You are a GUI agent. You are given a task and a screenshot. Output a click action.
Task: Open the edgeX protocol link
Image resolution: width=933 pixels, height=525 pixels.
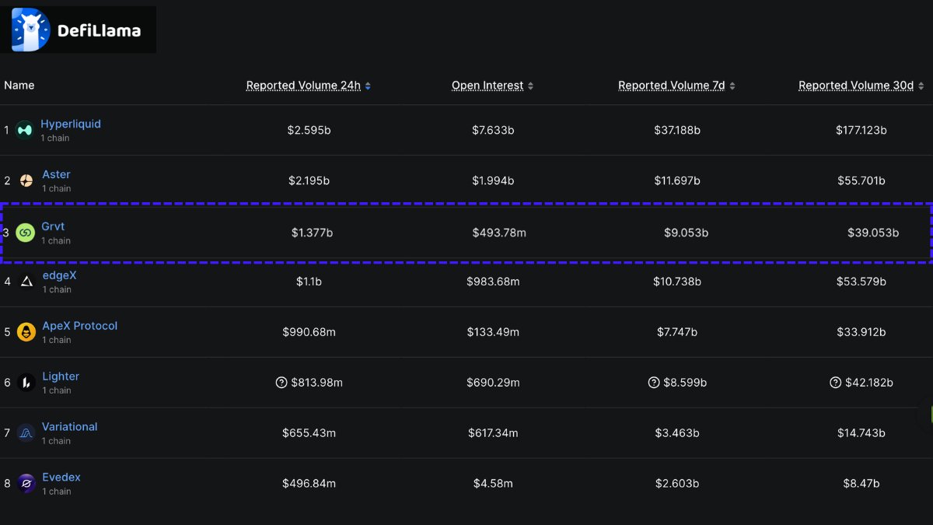59,275
